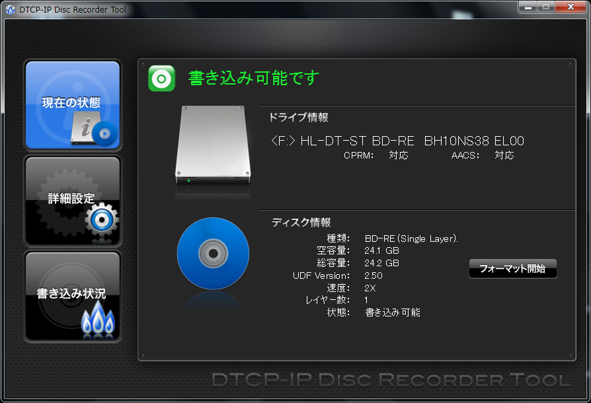This screenshot has width=591, height=403.
Task: Click the 状態 value 書き込み可能
Action: [x=393, y=312]
